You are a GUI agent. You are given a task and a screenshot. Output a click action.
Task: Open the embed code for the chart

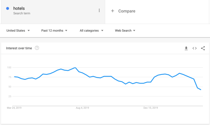click(x=195, y=48)
